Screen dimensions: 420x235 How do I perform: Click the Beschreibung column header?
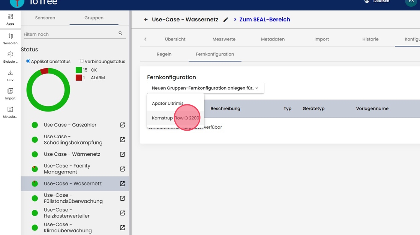225,108
